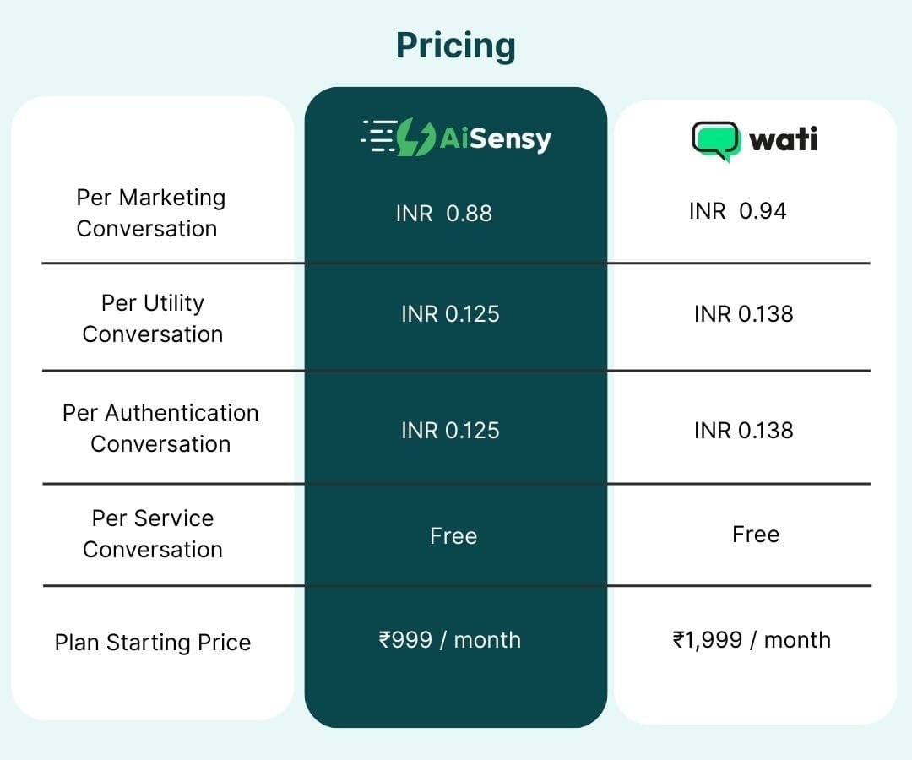Select the Per Authentication Conversation row label
Viewport: 912px width, 760px height.
[x=160, y=428]
